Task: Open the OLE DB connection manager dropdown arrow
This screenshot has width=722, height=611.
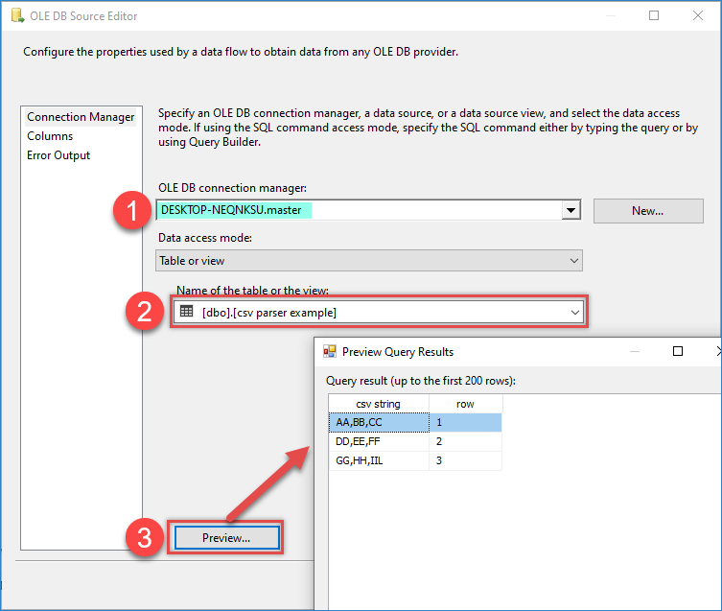Action: point(571,210)
